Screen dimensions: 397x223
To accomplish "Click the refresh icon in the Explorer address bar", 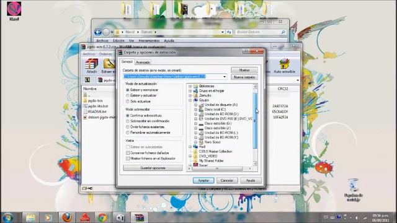I will click(x=229, y=32).
